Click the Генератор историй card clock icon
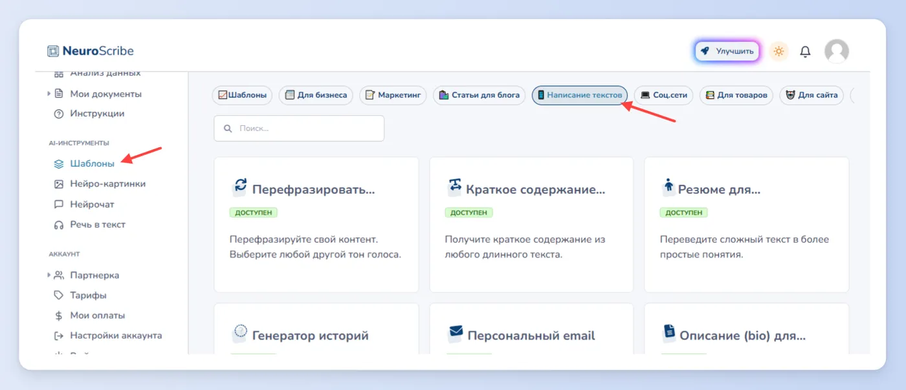The height and width of the screenshot is (390, 906). click(x=240, y=333)
